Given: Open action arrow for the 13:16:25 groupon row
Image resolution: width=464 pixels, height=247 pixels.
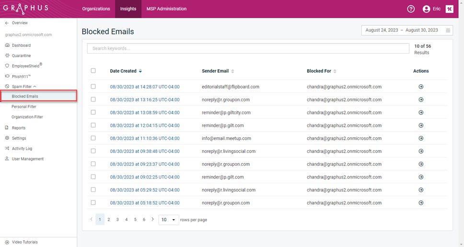Looking at the screenshot, I should (421, 100).
